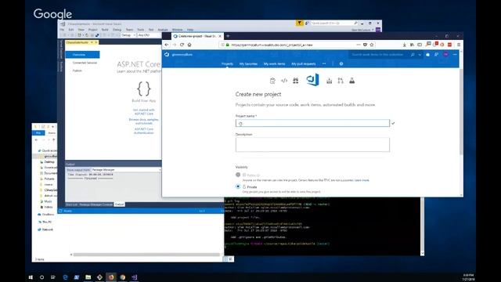Open Visual Studio Tools menu
This screenshot has width=501, height=282.
click(141, 30)
